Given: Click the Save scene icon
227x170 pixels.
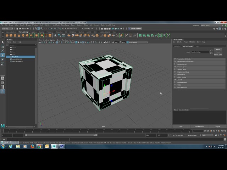Looking at the screenshot, I should point(23,29).
